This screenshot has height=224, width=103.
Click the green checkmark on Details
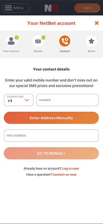point(43,38)
